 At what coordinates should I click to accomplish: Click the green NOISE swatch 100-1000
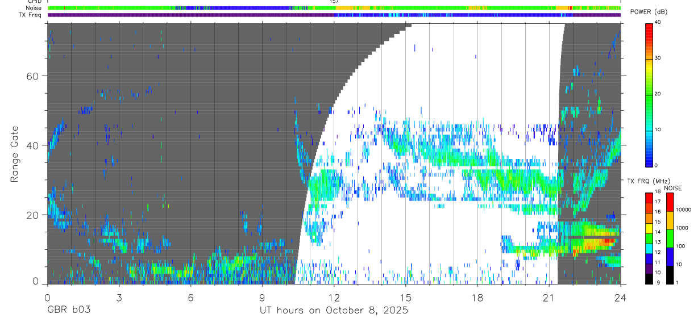pyautogui.click(x=670, y=239)
